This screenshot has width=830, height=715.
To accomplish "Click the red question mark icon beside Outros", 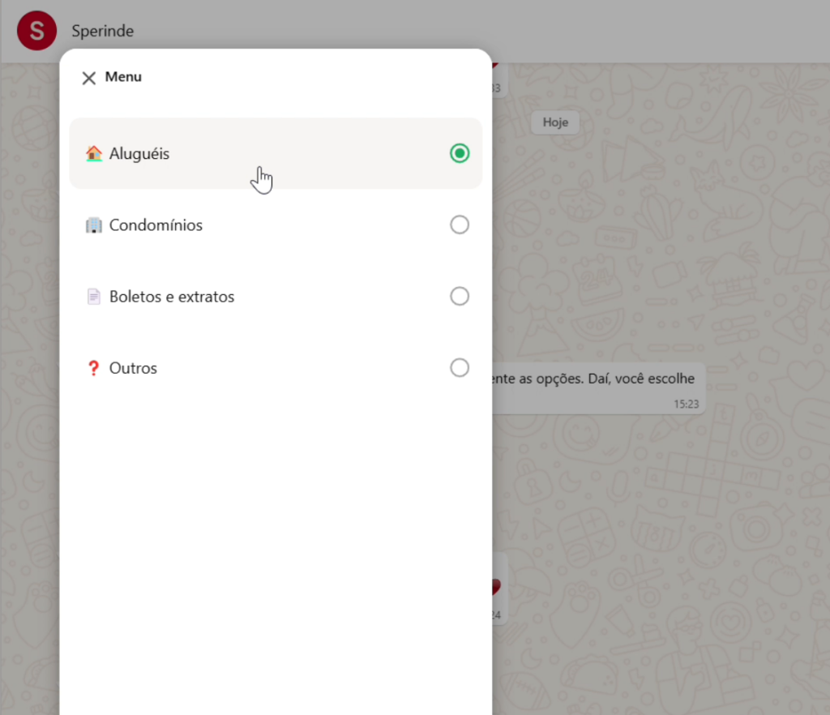I will 92,368.
